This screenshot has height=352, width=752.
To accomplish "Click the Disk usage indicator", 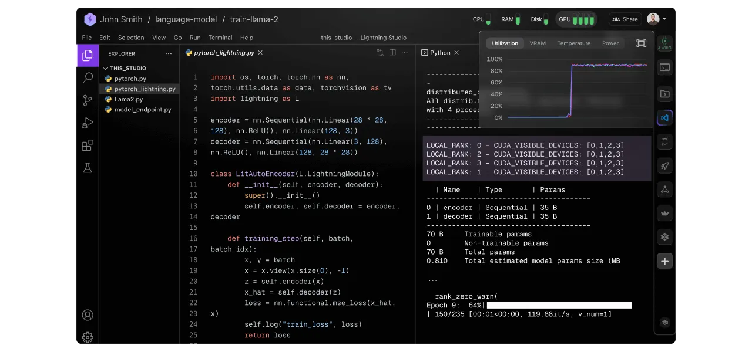I will tap(540, 19).
